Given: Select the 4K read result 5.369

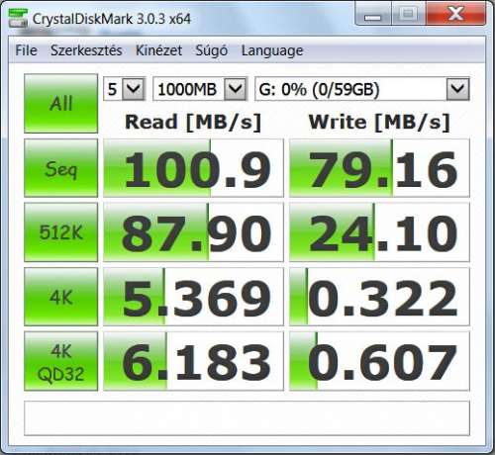Looking at the screenshot, I should pos(193,297).
